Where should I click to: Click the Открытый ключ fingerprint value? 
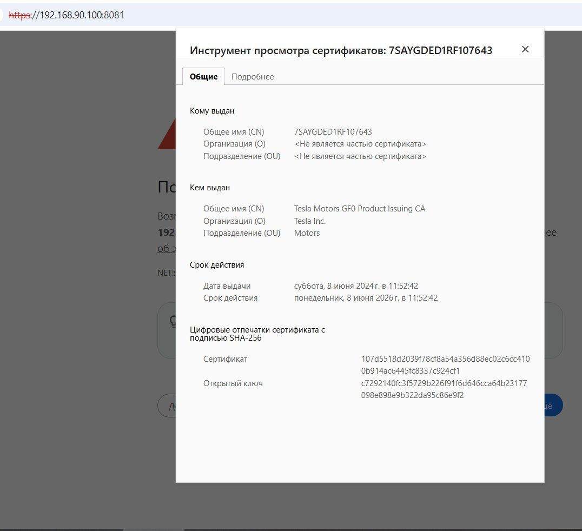click(444, 389)
